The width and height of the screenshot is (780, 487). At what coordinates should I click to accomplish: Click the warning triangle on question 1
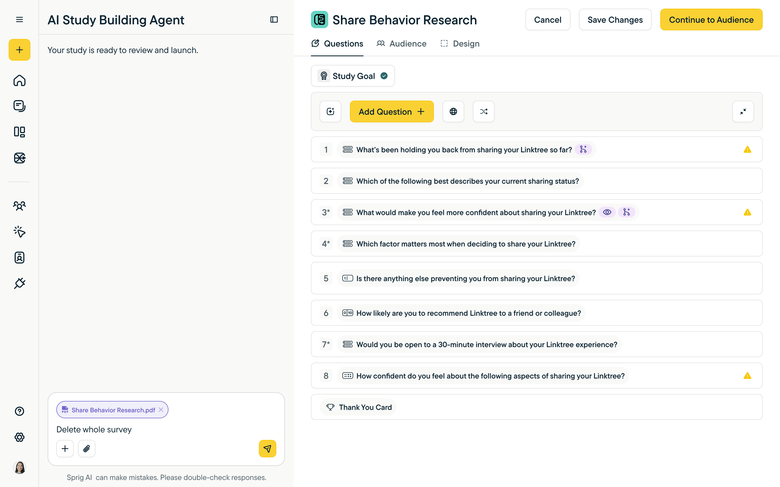pos(747,149)
